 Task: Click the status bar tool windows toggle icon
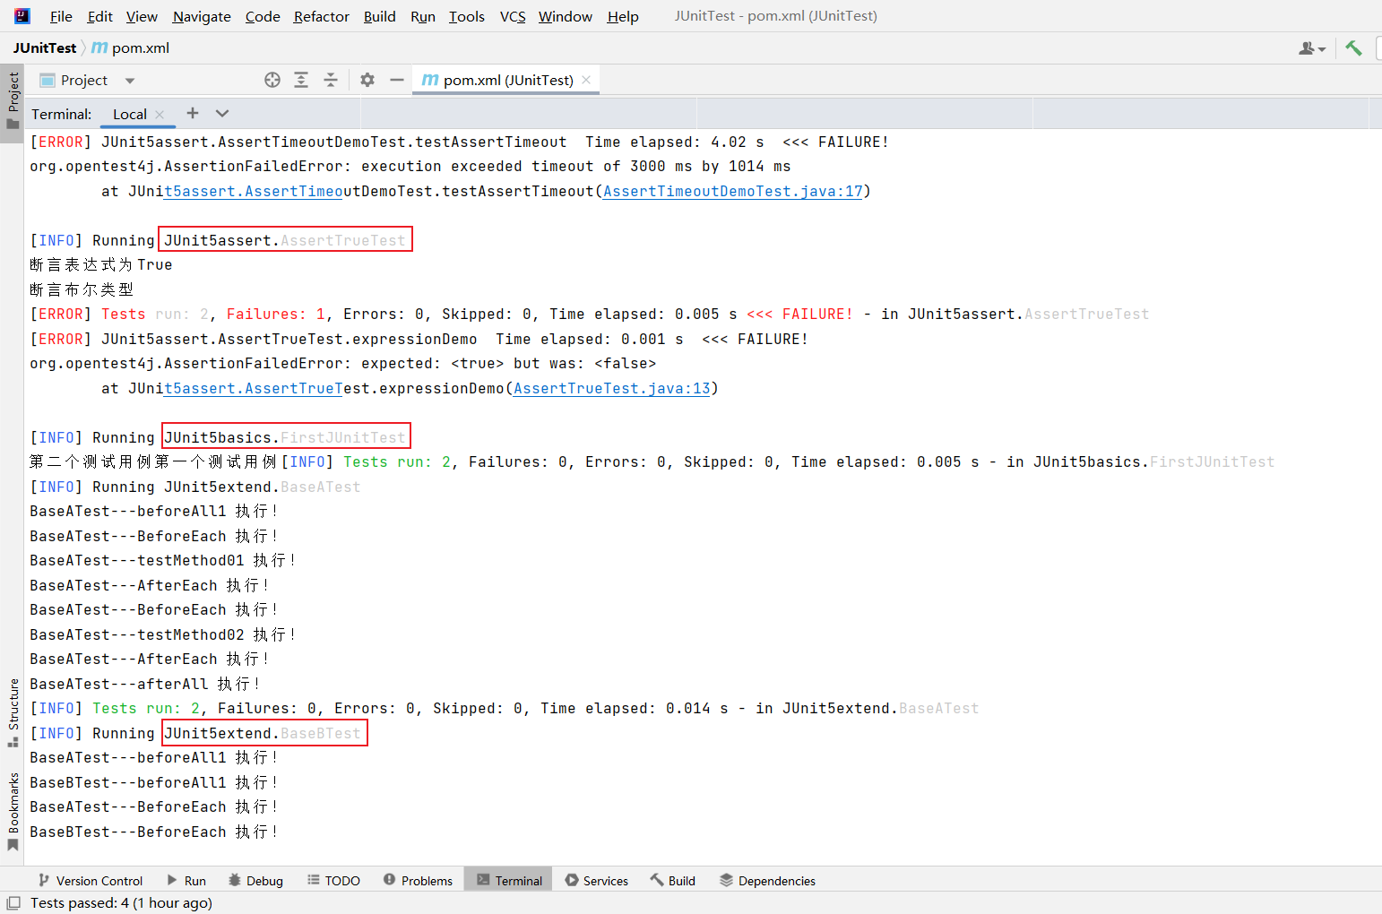click(13, 902)
